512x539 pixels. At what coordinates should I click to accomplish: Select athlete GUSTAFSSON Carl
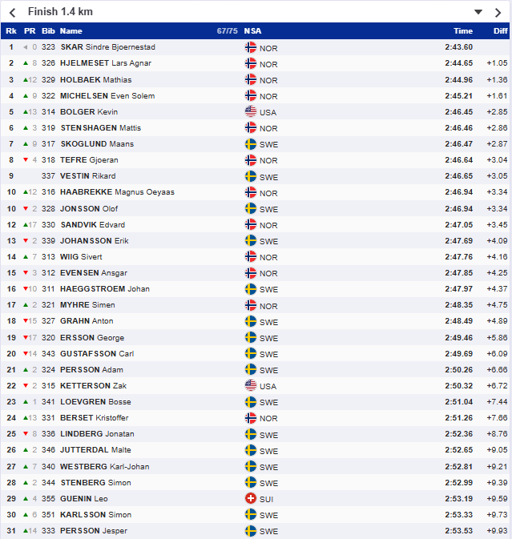97,354
